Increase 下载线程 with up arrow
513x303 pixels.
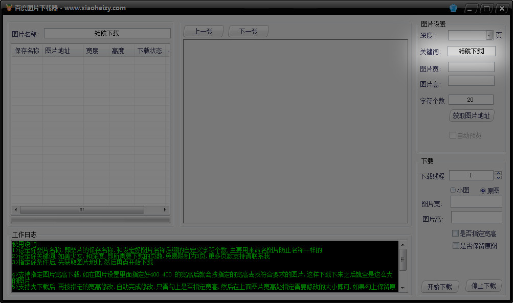tap(498, 173)
